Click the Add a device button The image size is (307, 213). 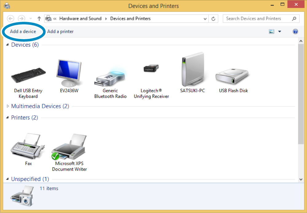[23, 32]
